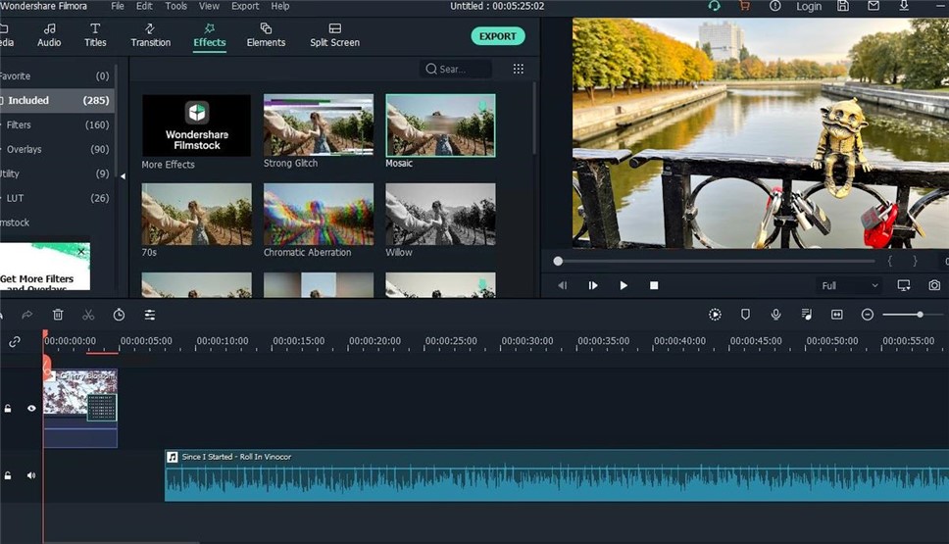Click the EXPORT button
The height and width of the screenshot is (544, 949).
coord(497,36)
